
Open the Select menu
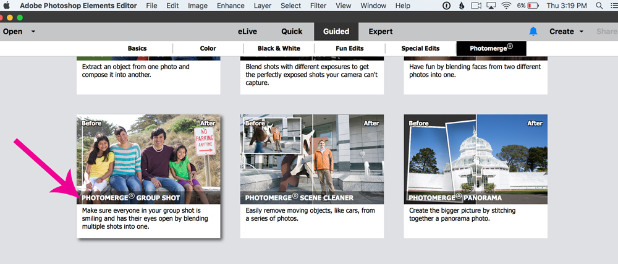click(291, 6)
